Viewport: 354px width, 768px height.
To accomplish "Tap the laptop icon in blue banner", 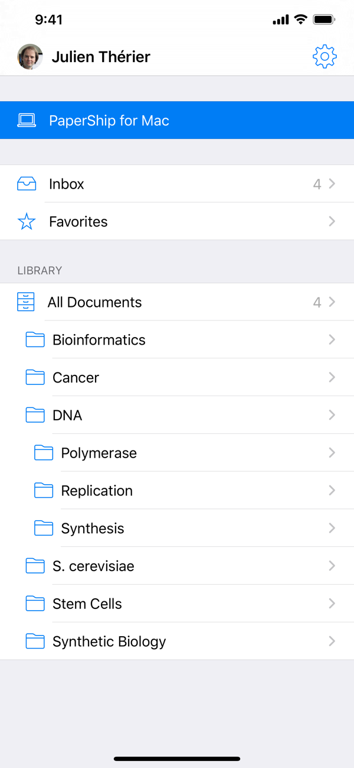I will pyautogui.click(x=27, y=121).
